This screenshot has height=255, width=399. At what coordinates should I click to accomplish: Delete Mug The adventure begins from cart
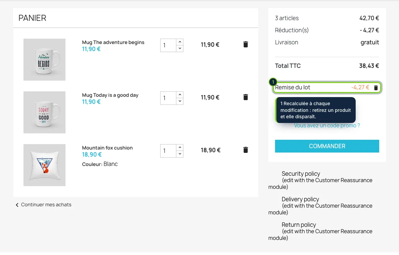coord(246,45)
